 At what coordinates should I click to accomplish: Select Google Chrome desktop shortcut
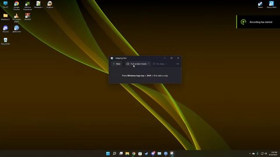[17, 6]
